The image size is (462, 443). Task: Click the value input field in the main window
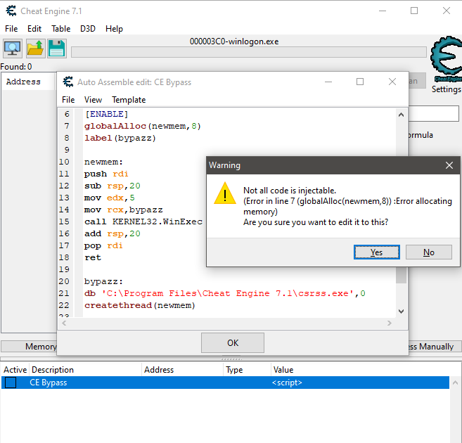pyautogui.click(x=434, y=114)
